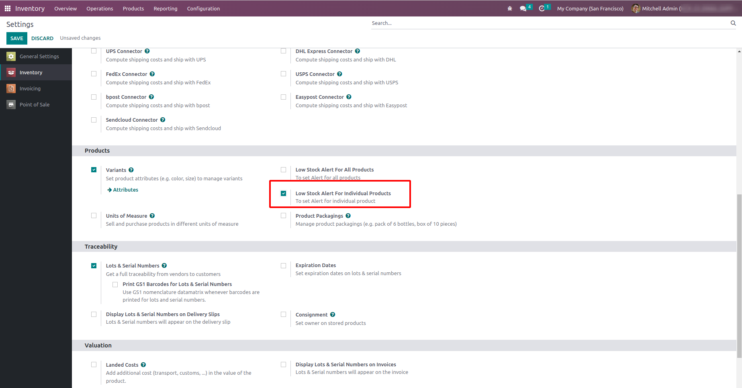Open help icon next to Variants
The image size is (742, 388).
click(131, 170)
